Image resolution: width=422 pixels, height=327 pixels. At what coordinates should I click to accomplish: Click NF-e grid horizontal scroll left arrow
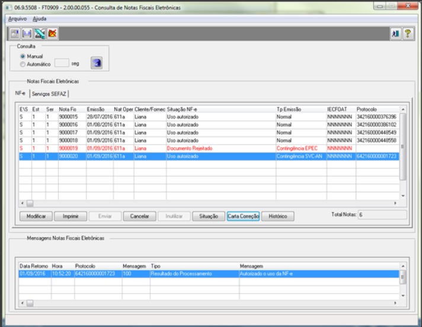pos(23,204)
